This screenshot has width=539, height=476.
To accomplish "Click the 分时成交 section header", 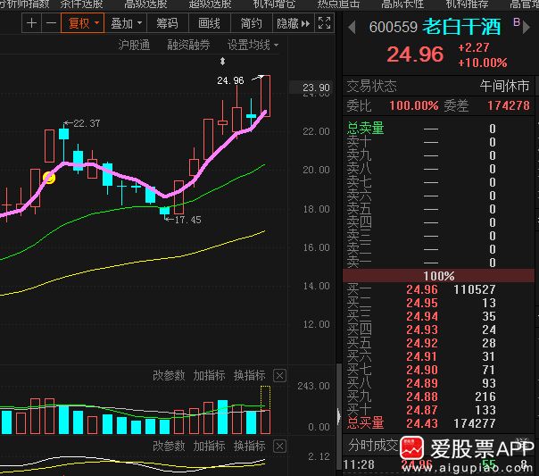I will [373, 446].
